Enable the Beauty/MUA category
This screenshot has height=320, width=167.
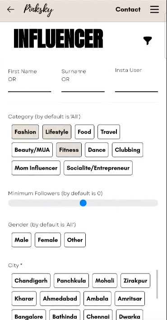[x=32, y=150]
